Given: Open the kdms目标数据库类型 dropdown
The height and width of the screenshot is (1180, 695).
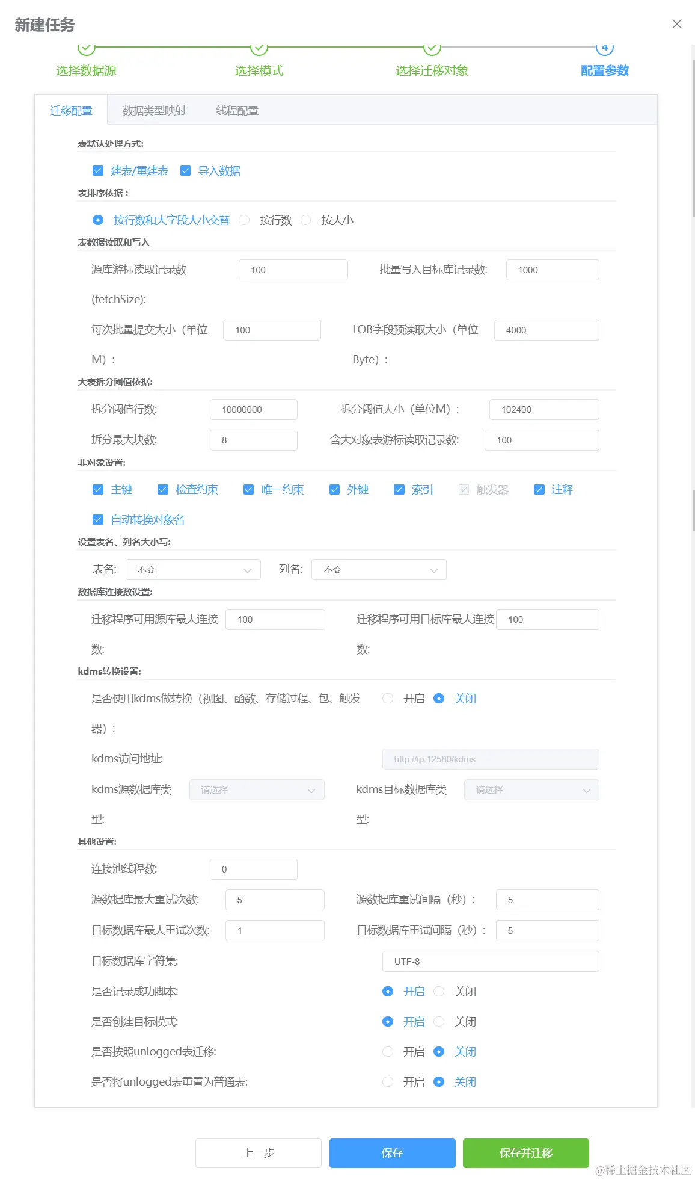Looking at the screenshot, I should point(531,790).
